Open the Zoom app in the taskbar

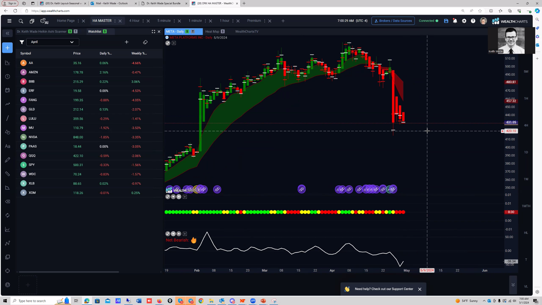(253, 301)
